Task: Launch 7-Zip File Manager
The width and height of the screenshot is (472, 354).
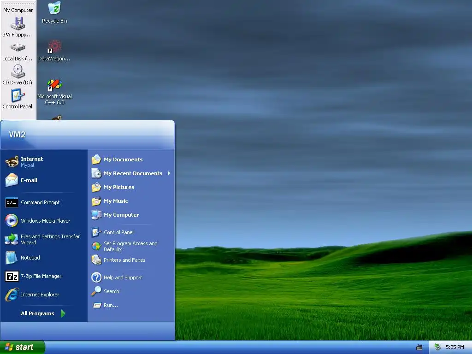Action: tap(44, 276)
